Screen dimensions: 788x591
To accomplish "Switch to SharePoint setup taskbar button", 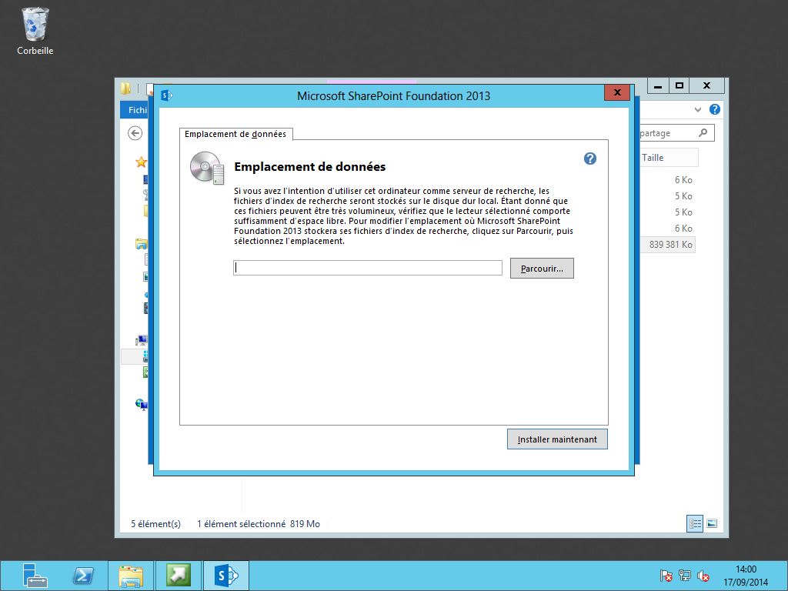I will 225,576.
